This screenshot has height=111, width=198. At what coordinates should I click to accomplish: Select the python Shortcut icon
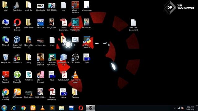[x=87, y=40]
